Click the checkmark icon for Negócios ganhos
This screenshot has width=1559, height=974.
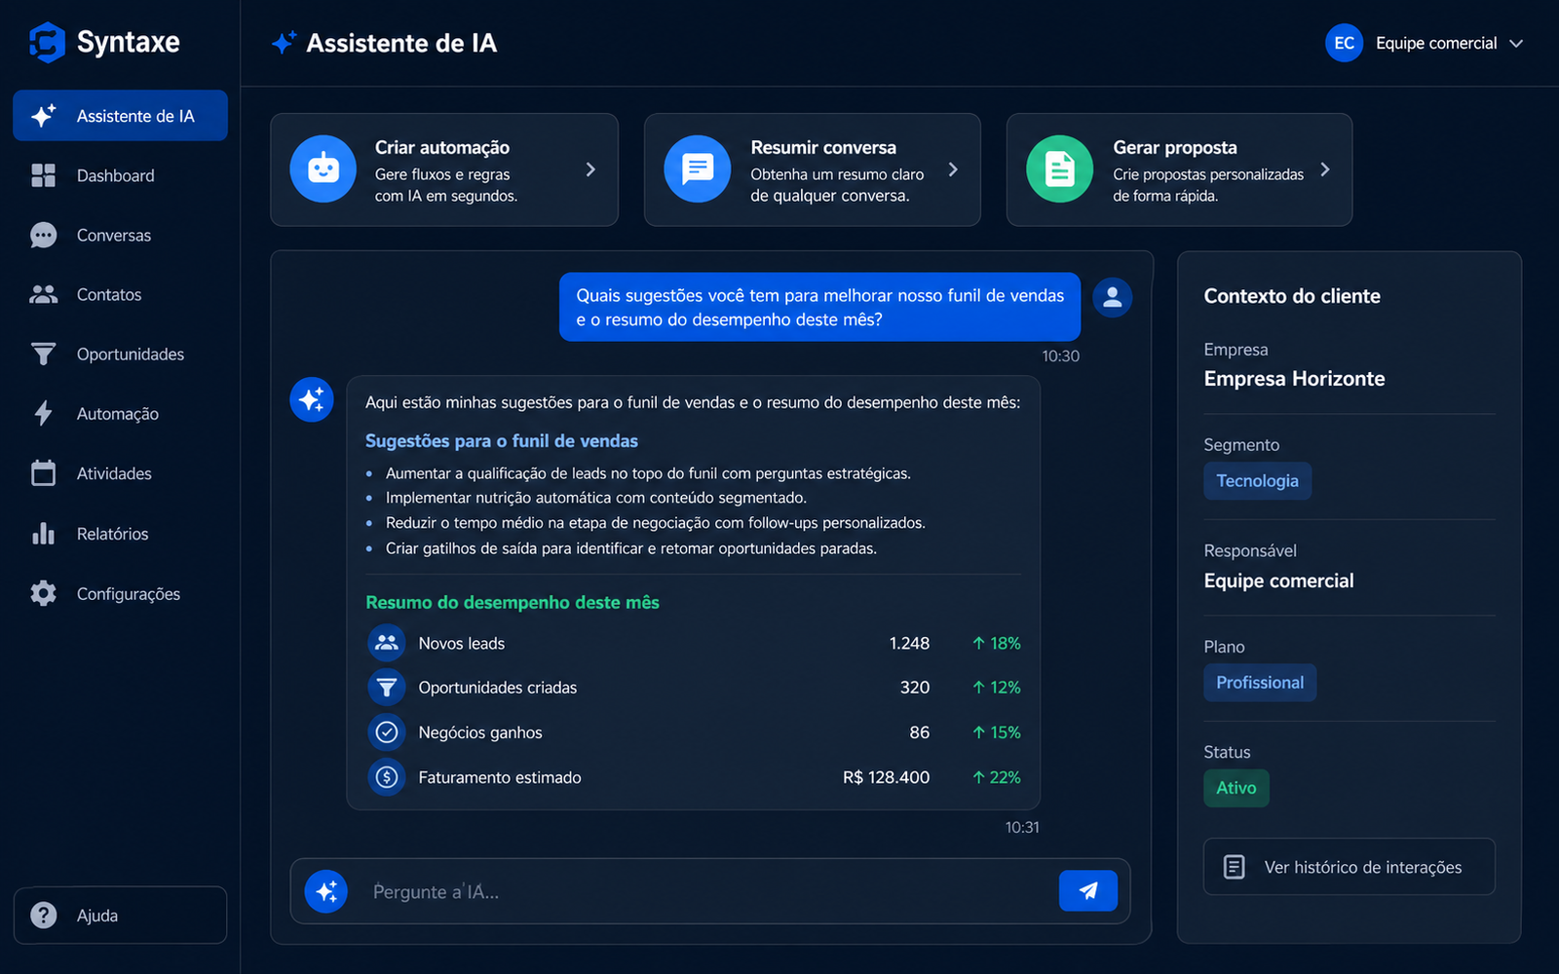(x=387, y=732)
